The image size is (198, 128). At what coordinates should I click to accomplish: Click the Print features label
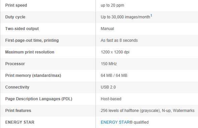[18, 111]
